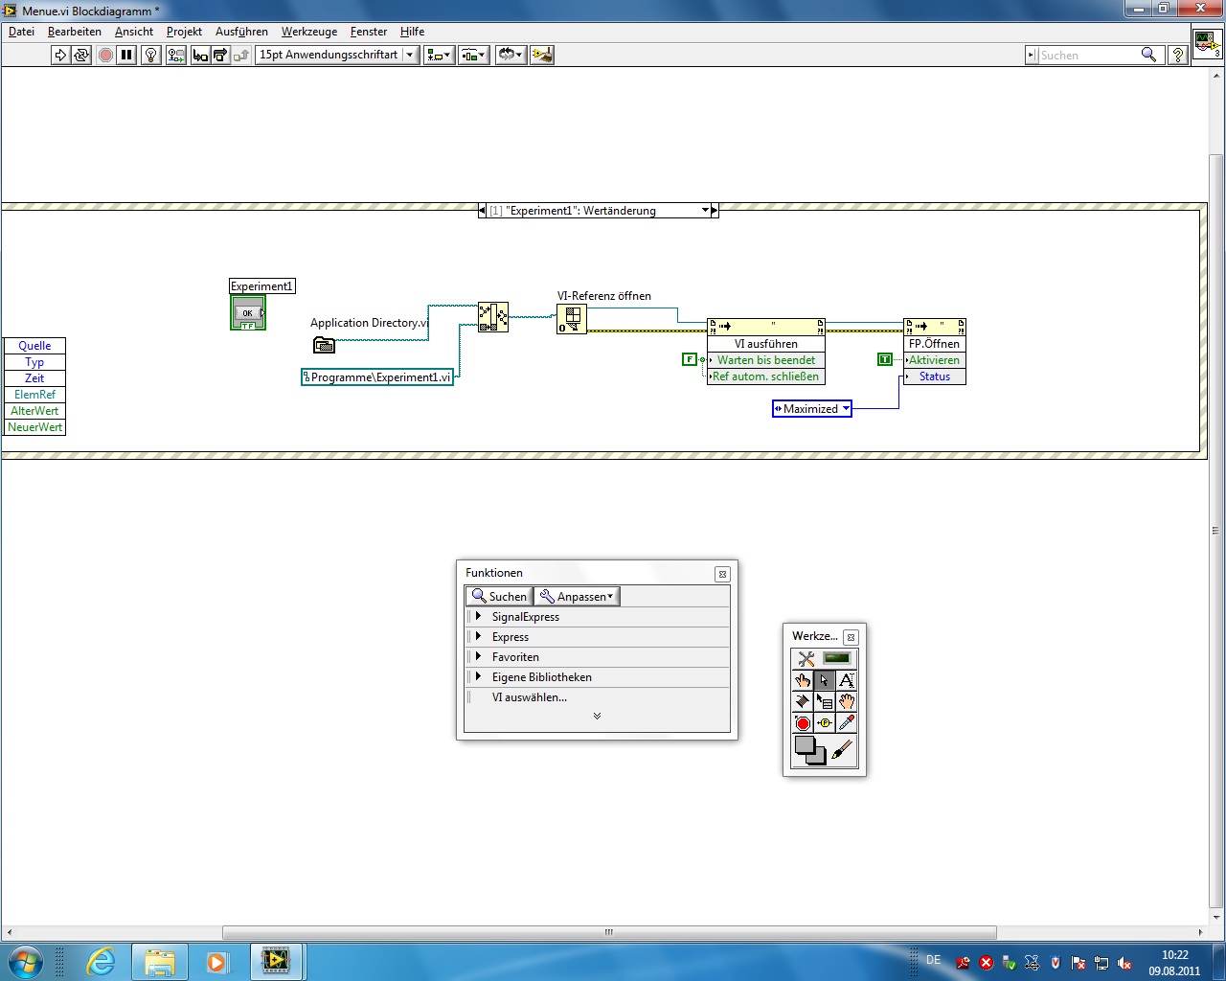The image size is (1226, 981).
Task: Click the Quelle event data item
Action: 34,346
